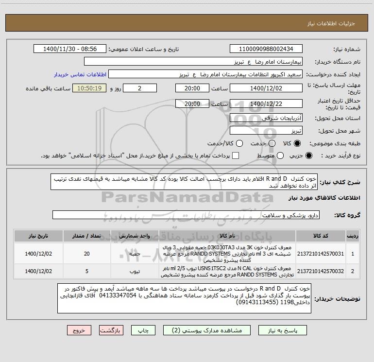Click the پاسخ به نیاز button
Image resolution: width=374 pixels, height=362 pixels.
pyautogui.click(x=282, y=330)
